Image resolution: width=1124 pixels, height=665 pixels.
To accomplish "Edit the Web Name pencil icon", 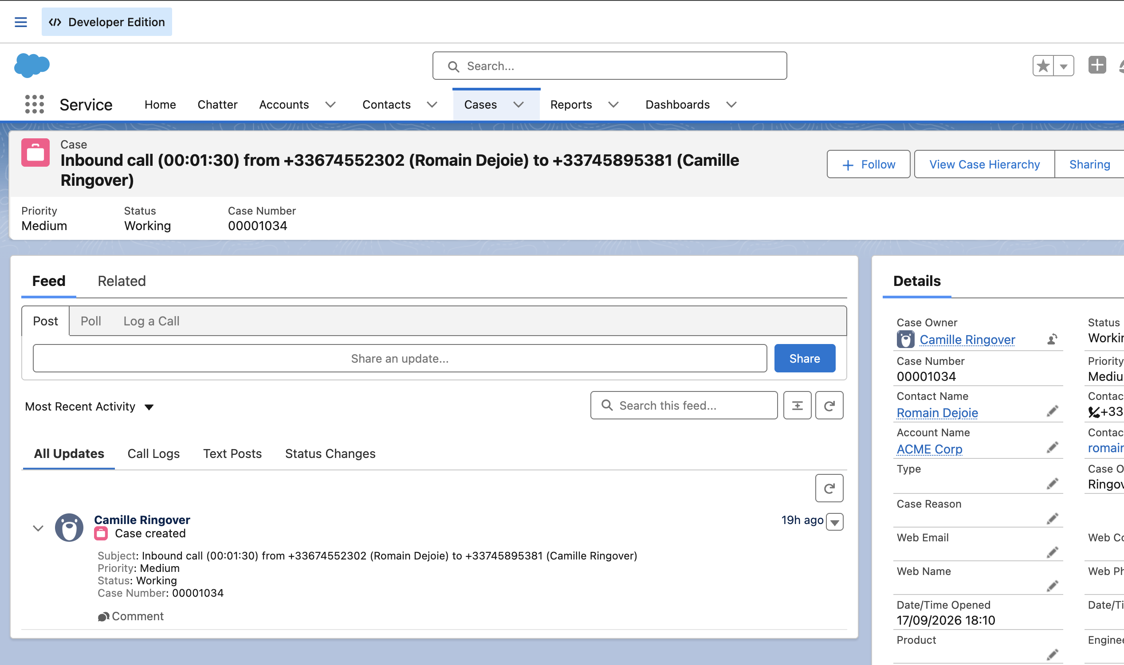I will [x=1052, y=586].
